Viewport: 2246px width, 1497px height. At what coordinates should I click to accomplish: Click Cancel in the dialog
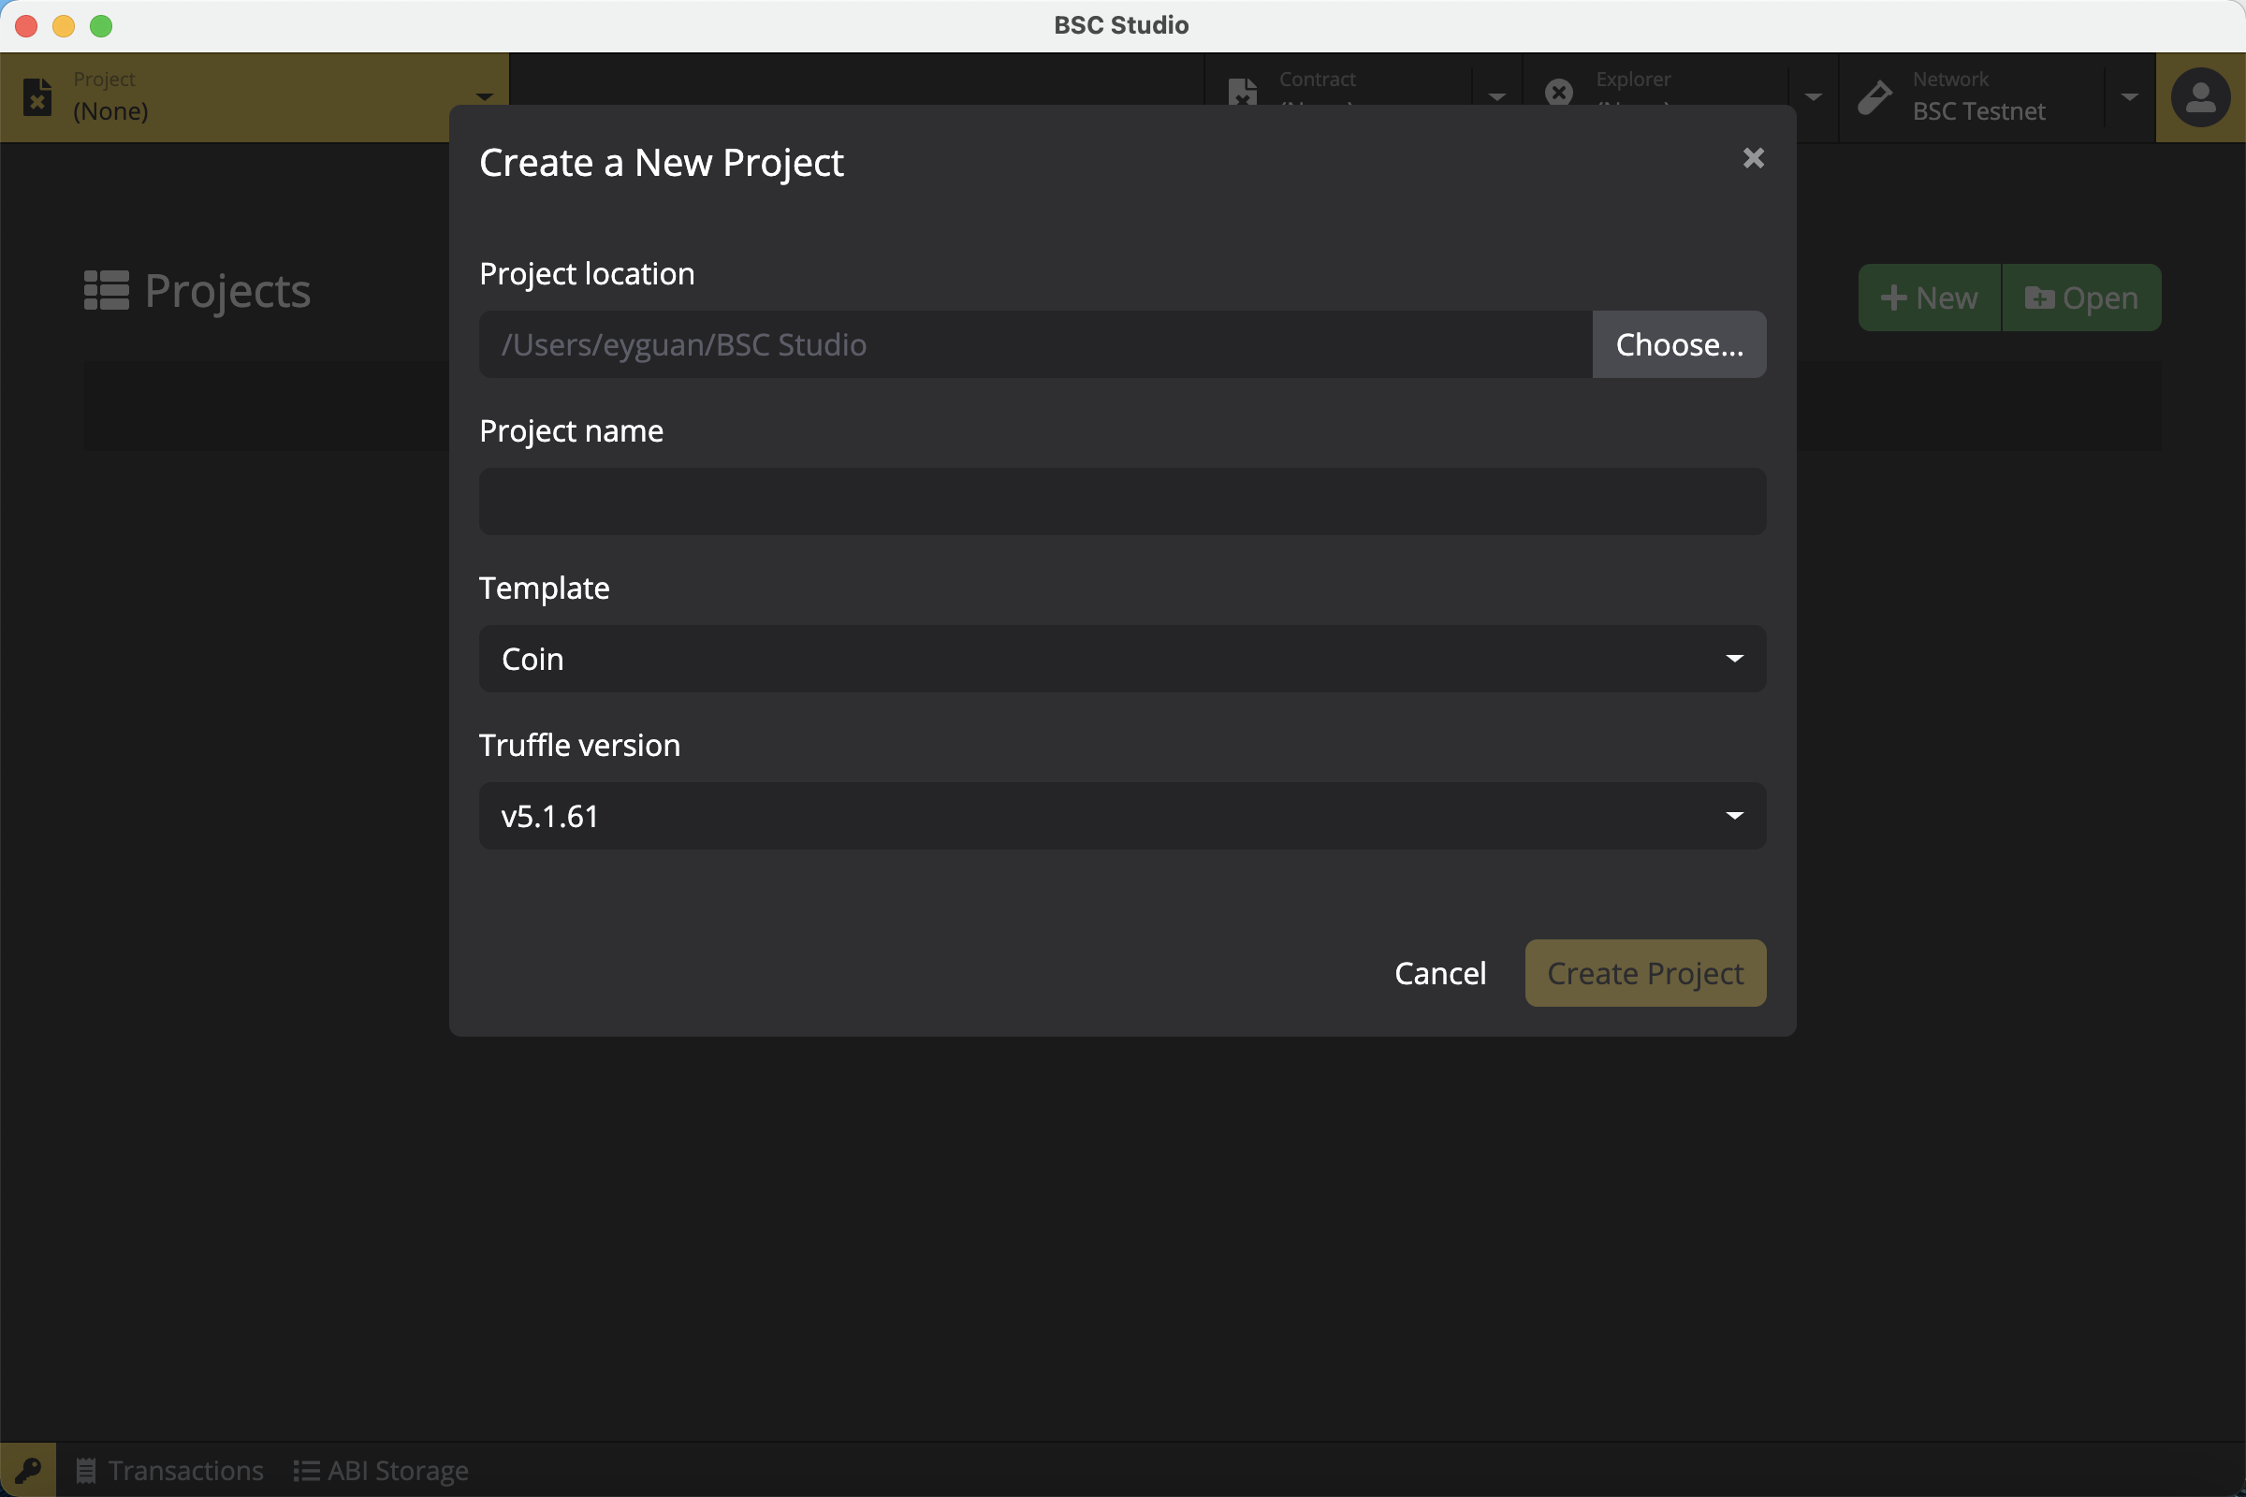pyautogui.click(x=1439, y=973)
